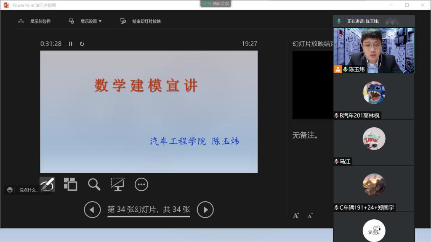Click the 腾讯会议 floating tab at top
This screenshot has width=431, height=242.
(215, 4)
